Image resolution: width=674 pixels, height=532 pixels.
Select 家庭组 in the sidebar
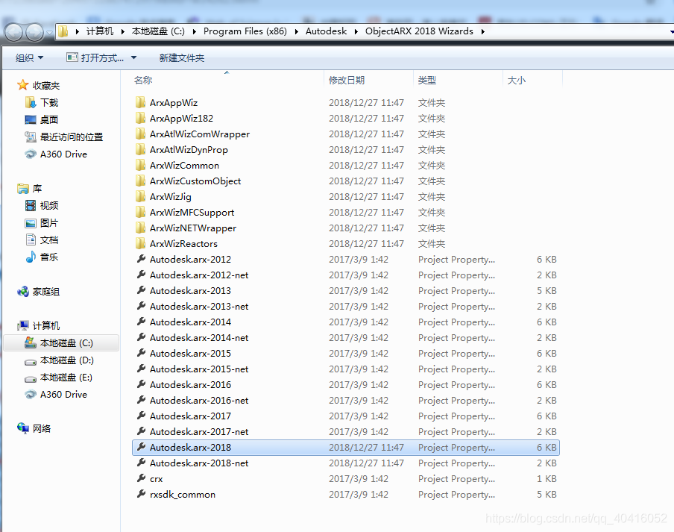click(x=46, y=292)
